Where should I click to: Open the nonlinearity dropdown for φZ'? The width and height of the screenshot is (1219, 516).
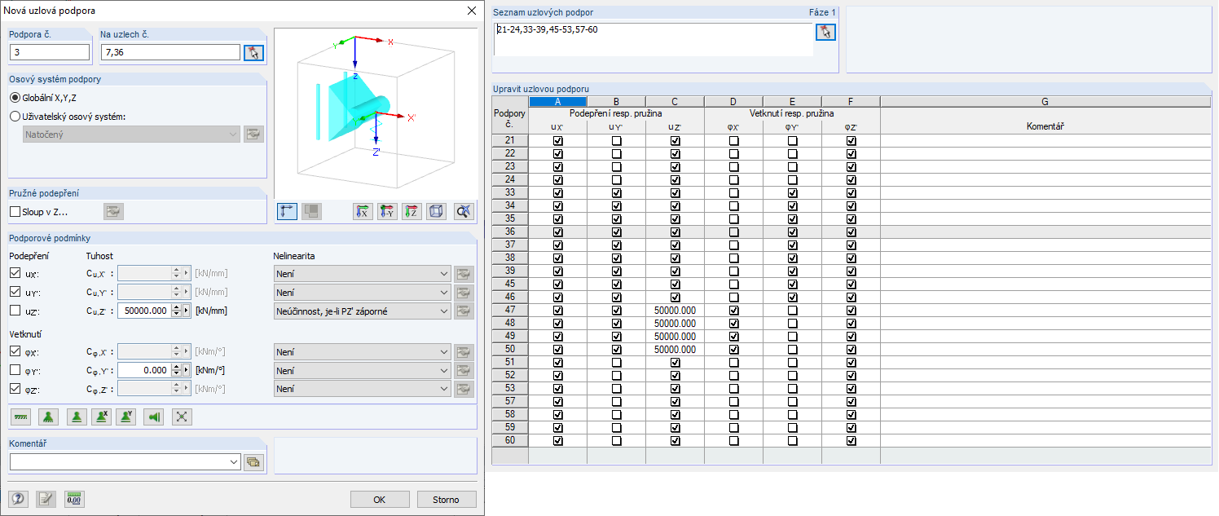pyautogui.click(x=363, y=389)
